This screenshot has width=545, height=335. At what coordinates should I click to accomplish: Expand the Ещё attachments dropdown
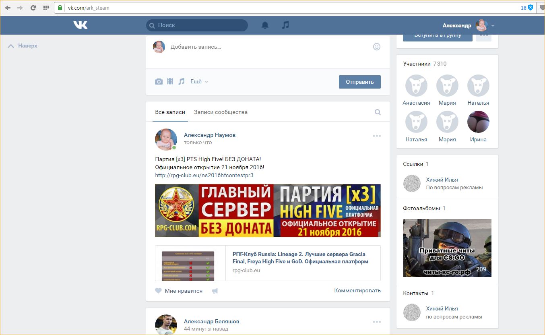point(199,82)
